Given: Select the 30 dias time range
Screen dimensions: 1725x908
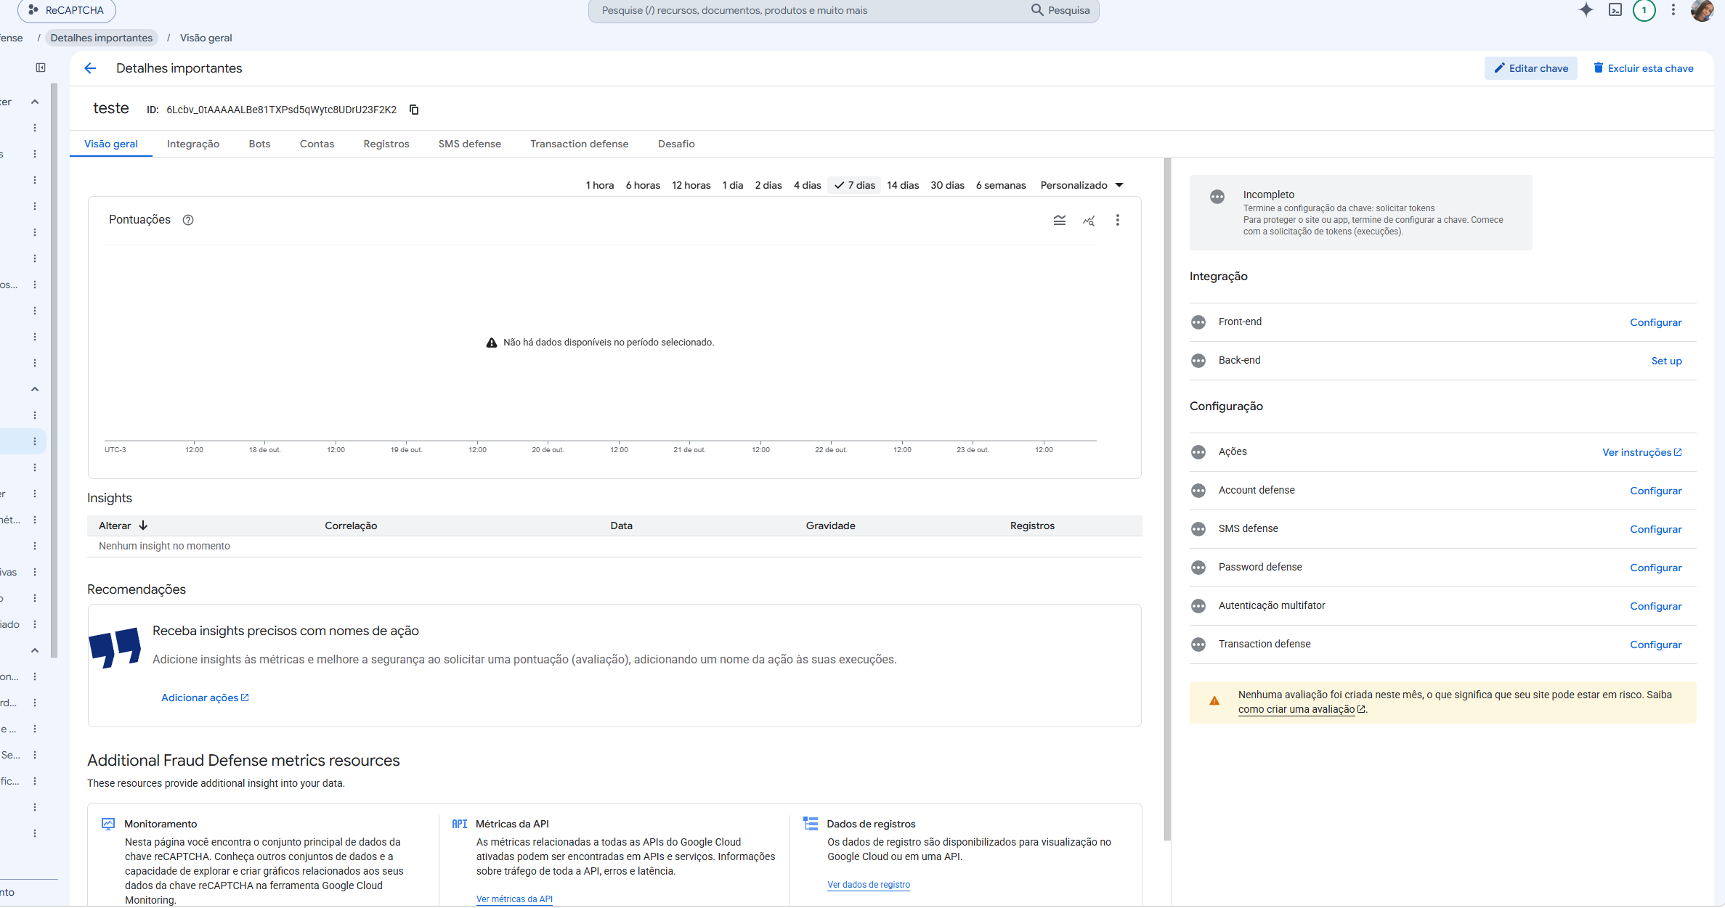Looking at the screenshot, I should pyautogui.click(x=947, y=185).
